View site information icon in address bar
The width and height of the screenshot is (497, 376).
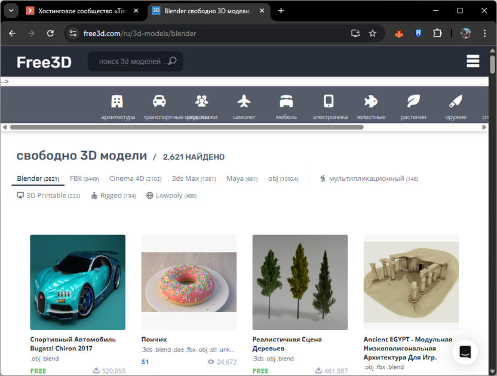(73, 33)
